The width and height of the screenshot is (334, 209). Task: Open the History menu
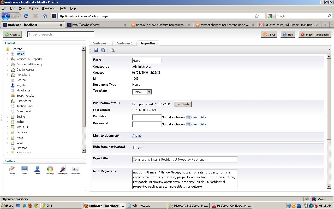(33, 8)
